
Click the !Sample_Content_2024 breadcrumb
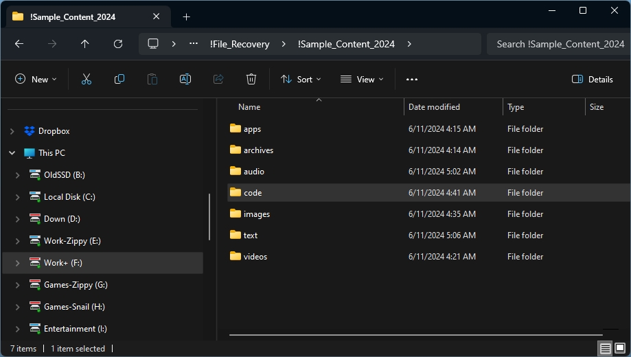[346, 44]
